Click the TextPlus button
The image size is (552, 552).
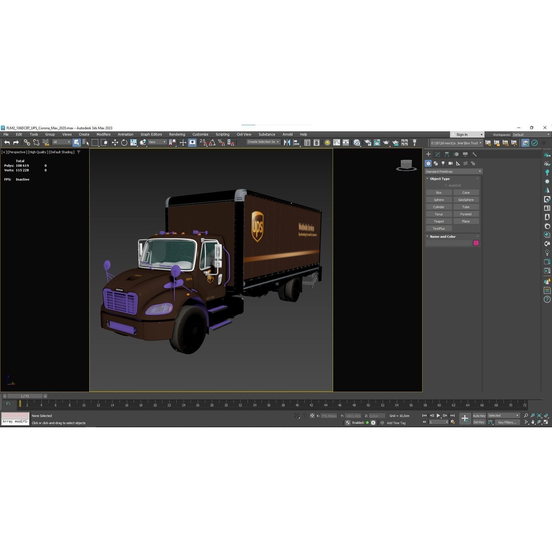tap(439, 228)
